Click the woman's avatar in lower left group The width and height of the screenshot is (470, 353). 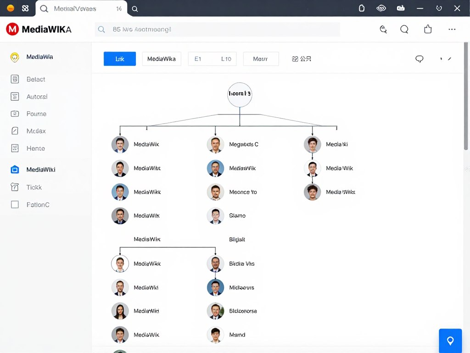(x=120, y=311)
